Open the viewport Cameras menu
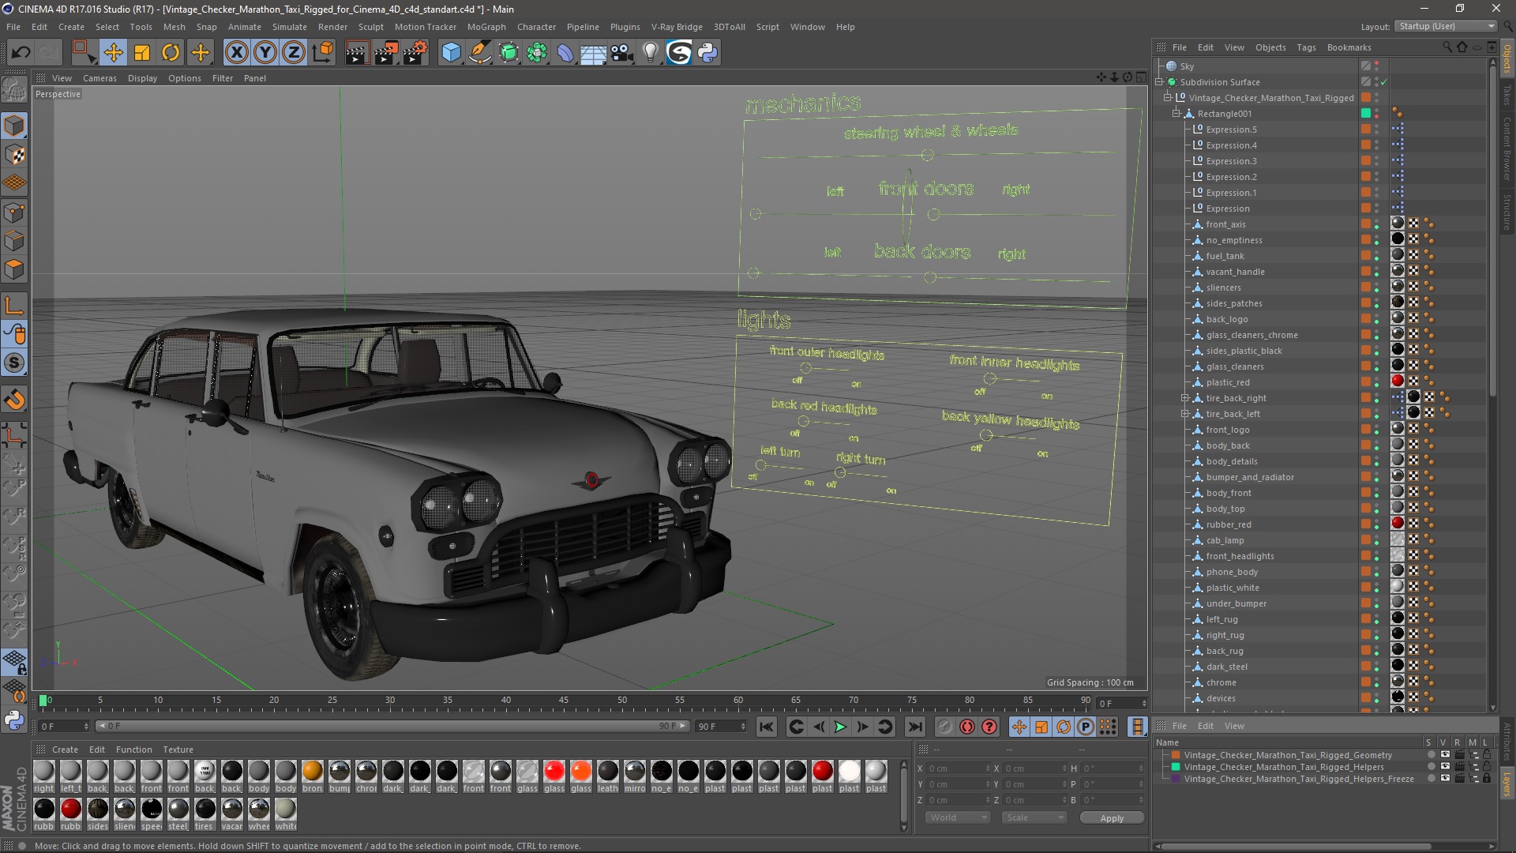This screenshot has width=1516, height=853. point(99,78)
